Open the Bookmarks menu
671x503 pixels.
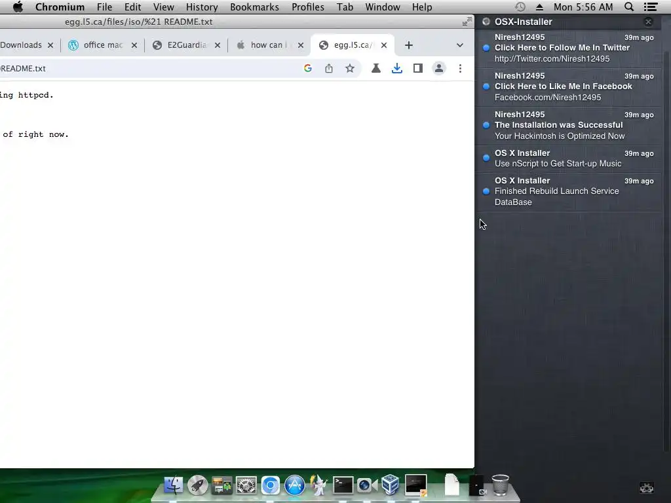coord(255,7)
